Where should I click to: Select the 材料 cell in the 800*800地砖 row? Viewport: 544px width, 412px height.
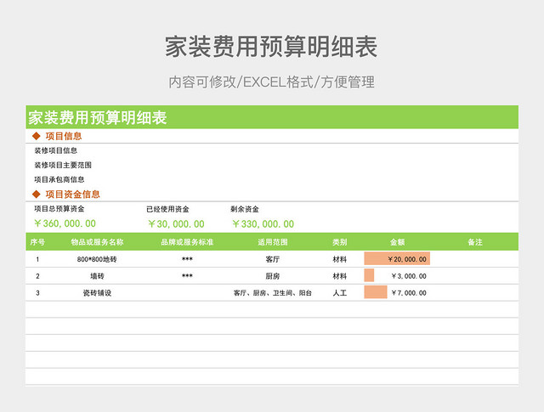pos(340,259)
